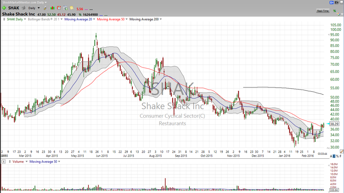The height and width of the screenshot is (193, 344).
Task: Click the 38.29 current price label
Action: click(x=334, y=124)
